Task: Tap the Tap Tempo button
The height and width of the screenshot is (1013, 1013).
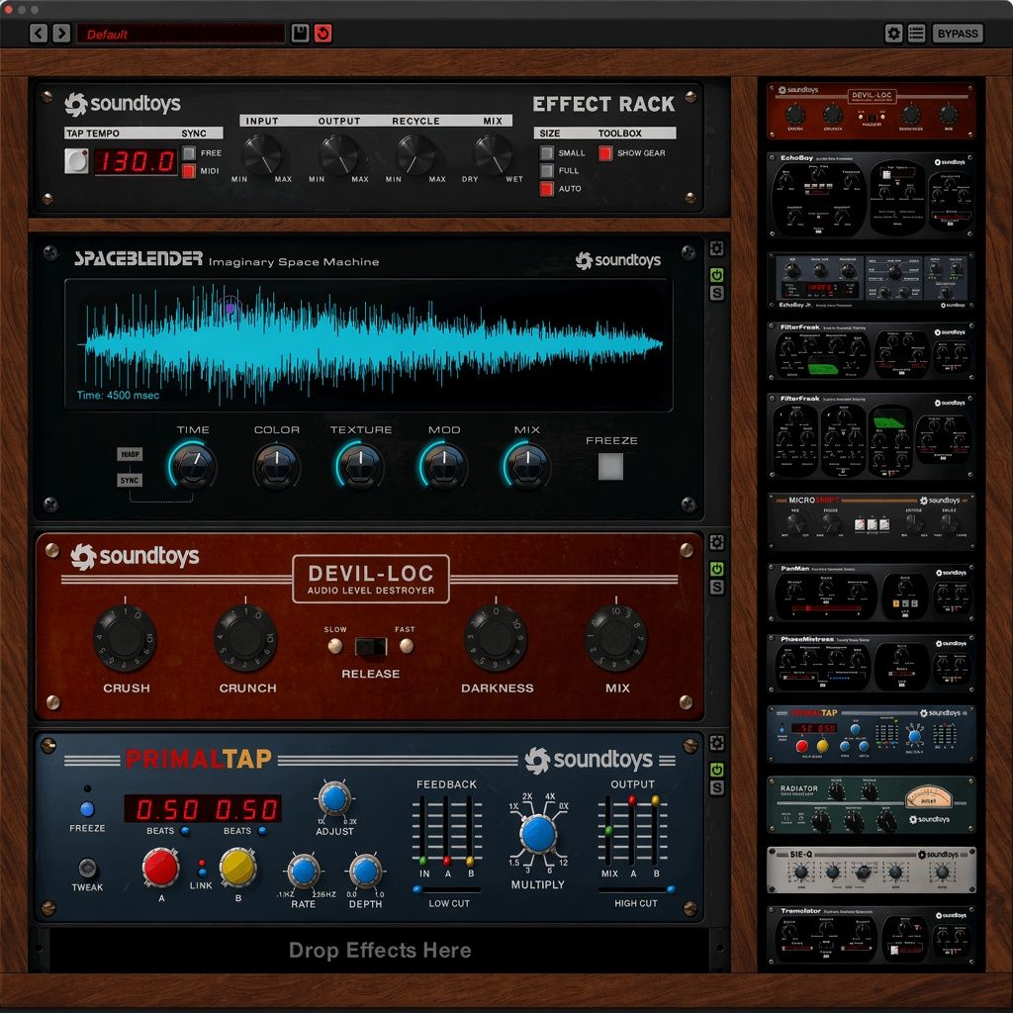Action: 76,161
